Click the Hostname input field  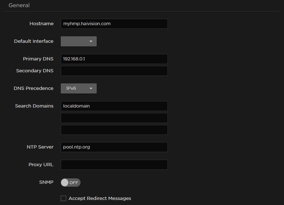(114, 24)
